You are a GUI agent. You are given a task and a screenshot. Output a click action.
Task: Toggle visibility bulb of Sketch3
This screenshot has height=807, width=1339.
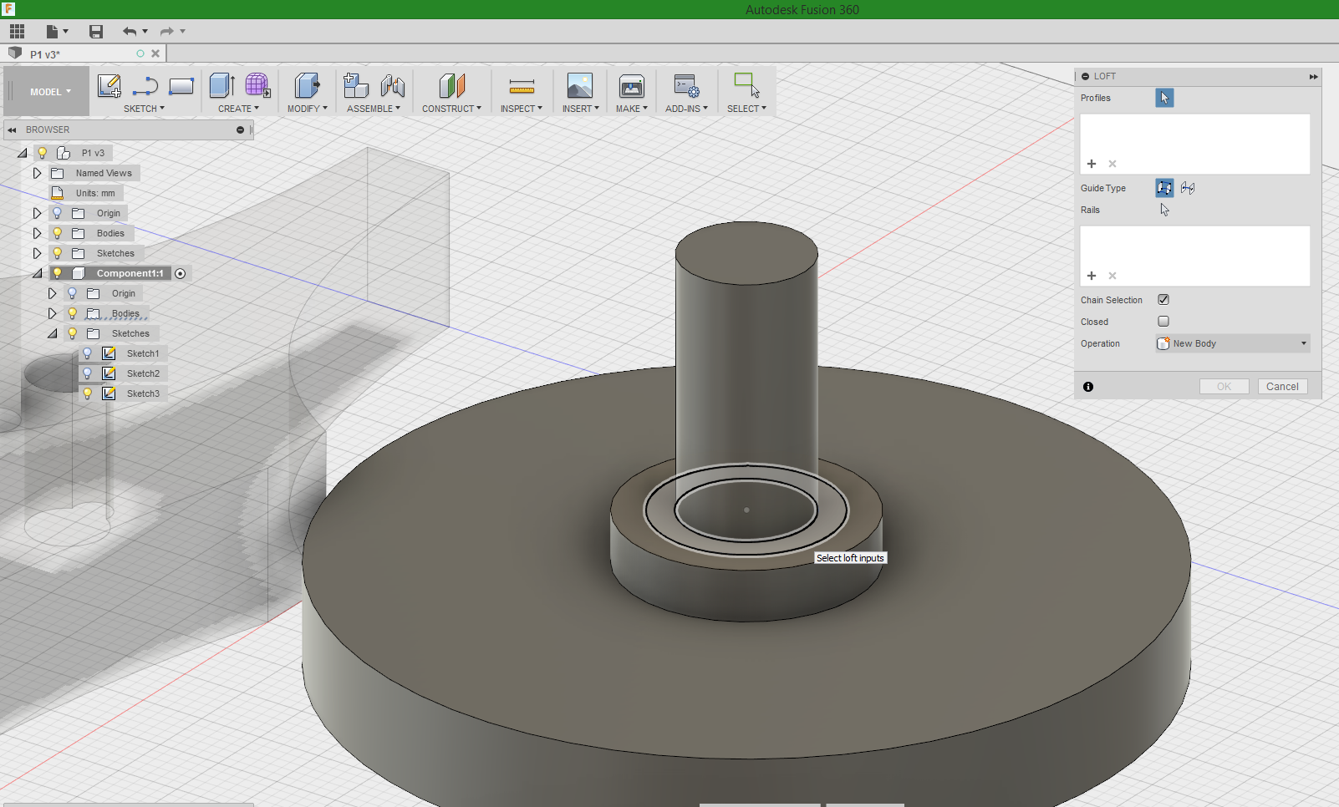coord(87,393)
